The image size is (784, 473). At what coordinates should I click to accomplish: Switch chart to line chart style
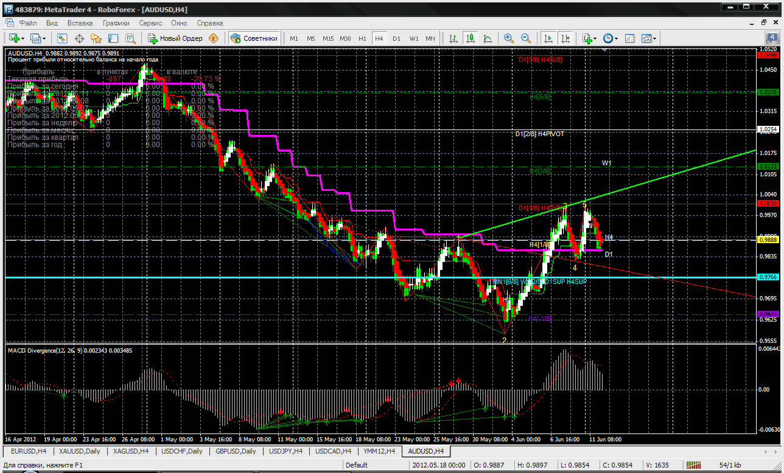[x=488, y=38]
